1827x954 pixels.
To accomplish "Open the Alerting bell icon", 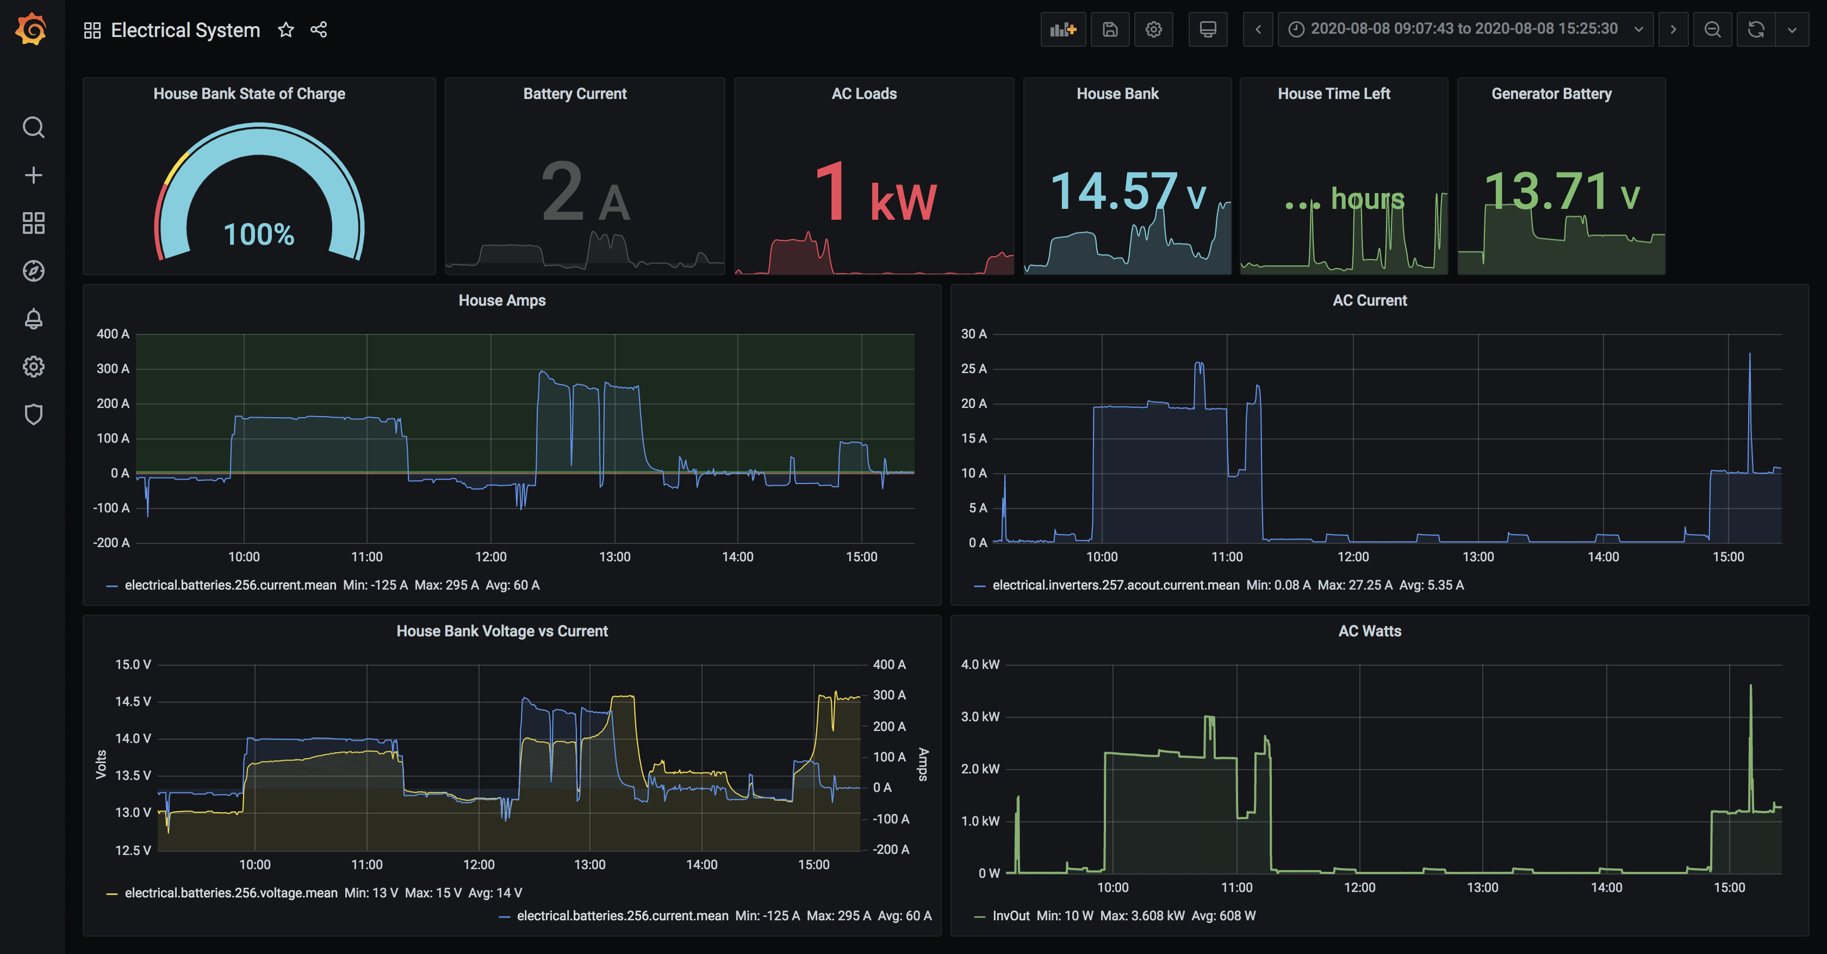I will [x=33, y=319].
